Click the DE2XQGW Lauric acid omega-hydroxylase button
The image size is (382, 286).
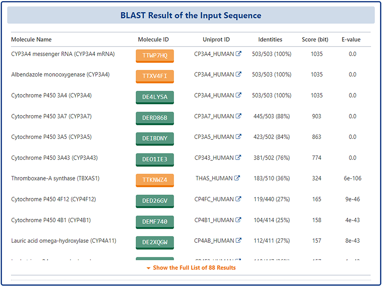point(155,242)
